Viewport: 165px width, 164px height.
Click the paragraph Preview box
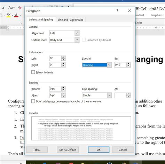click(x=81, y=128)
